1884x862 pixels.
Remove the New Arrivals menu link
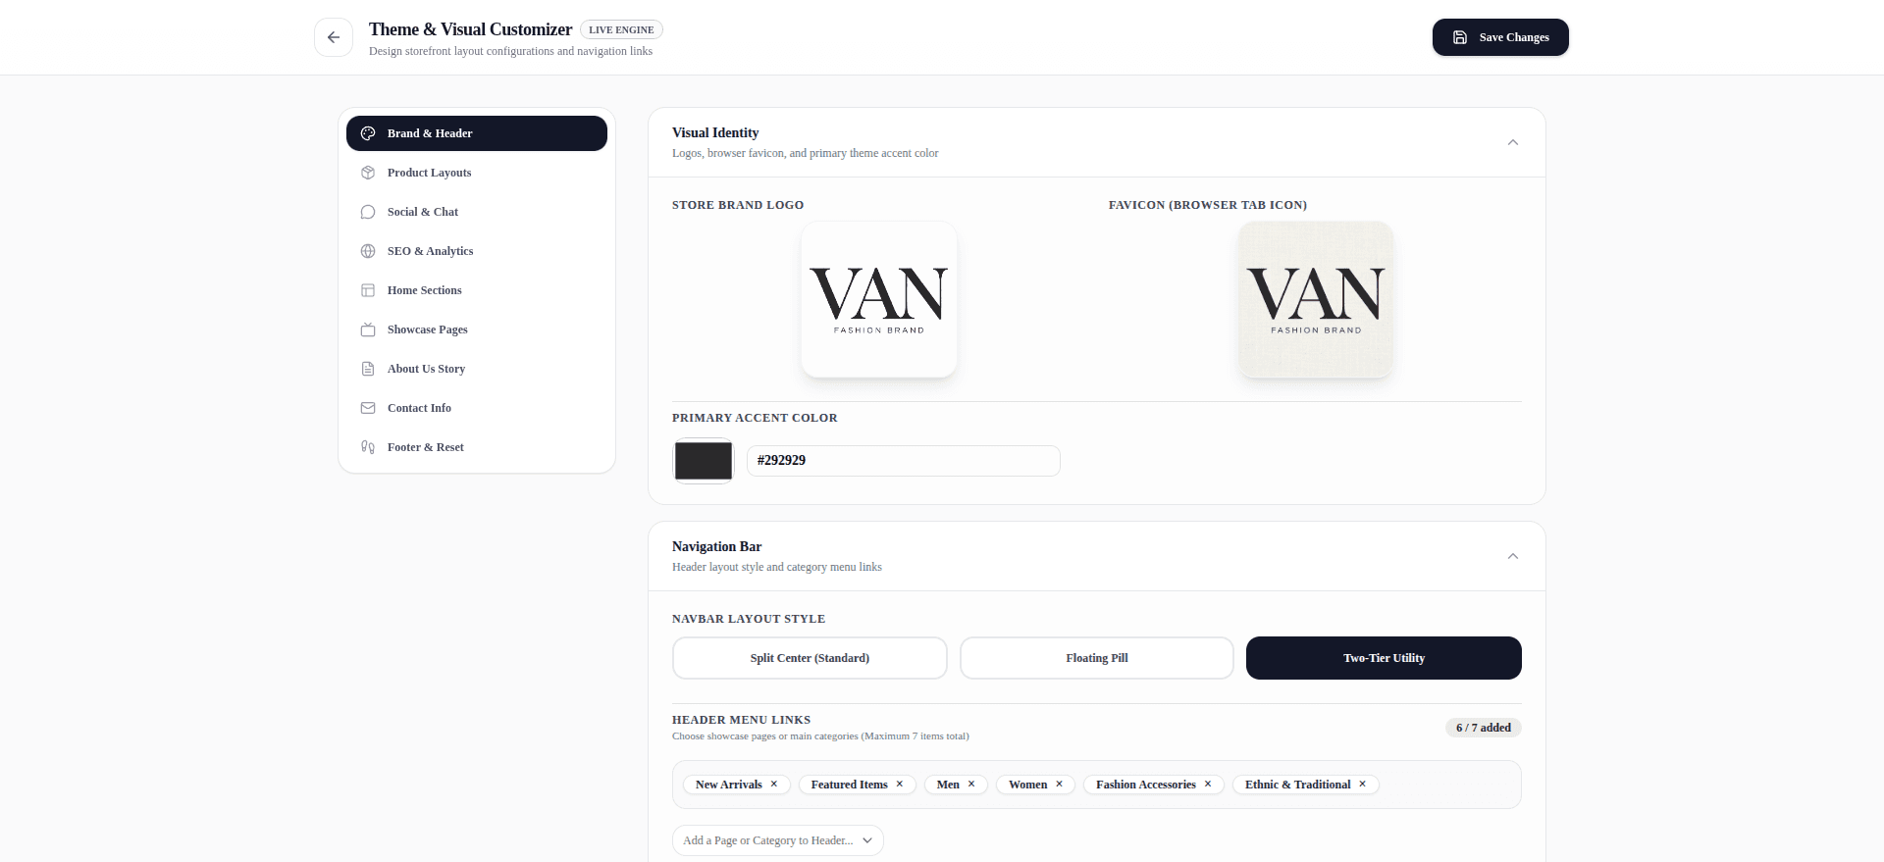(774, 785)
